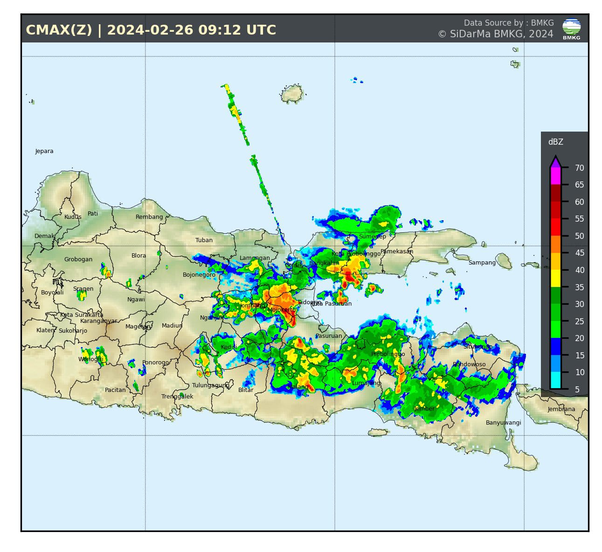Click the CMAX(Z) timestamp title text
Viewport: 602px width, 552px height.
pyautogui.click(x=151, y=30)
